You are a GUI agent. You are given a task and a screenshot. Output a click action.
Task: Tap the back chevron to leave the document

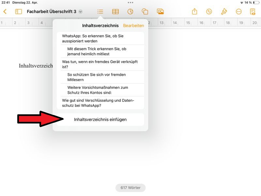coord(5,11)
